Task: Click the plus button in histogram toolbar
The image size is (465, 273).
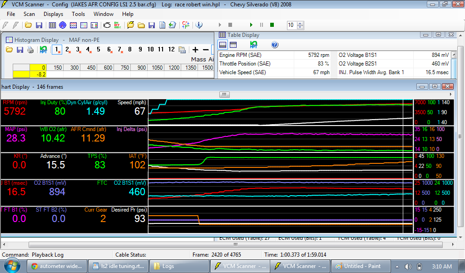Action: 195,50
